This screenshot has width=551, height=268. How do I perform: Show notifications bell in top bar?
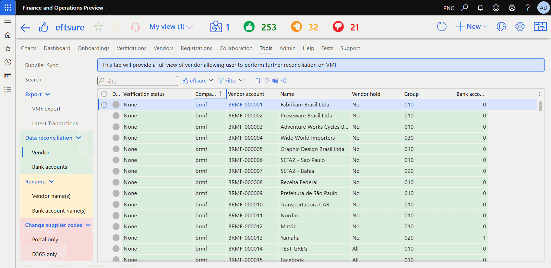[x=480, y=8]
